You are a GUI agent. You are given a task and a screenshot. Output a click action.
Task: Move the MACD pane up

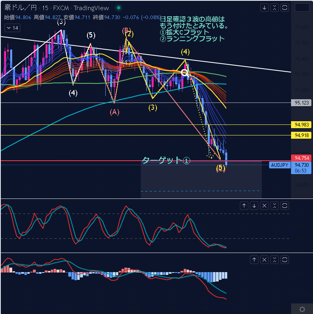point(254,259)
